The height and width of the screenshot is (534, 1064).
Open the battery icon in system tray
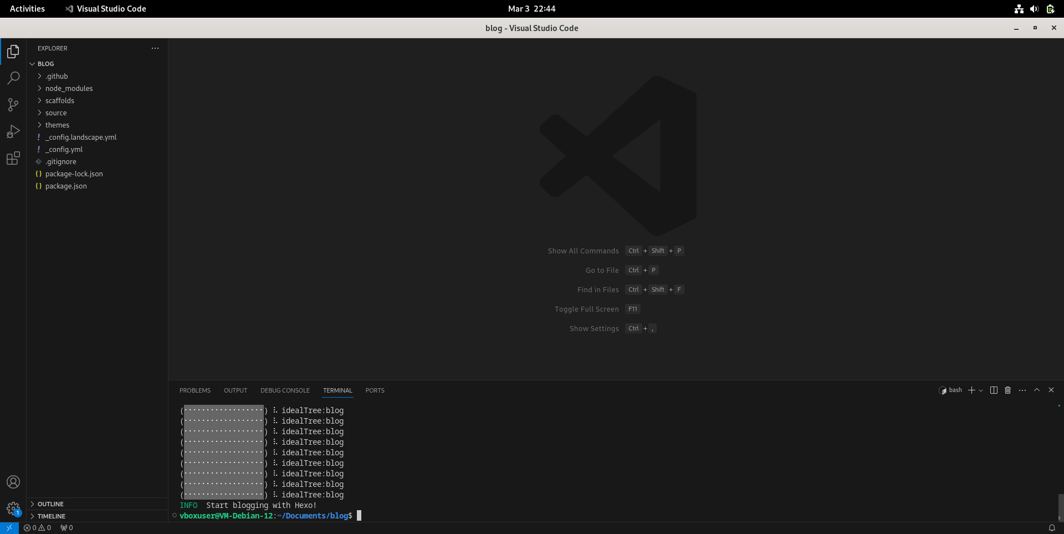(x=1050, y=9)
